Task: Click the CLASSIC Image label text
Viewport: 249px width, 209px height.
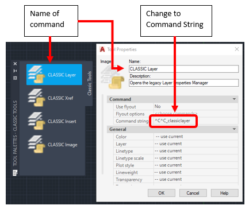Action: point(63,145)
